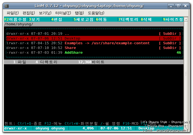Open the 보기(V) menu
This screenshot has width=193, height=135.
coord(45,13)
